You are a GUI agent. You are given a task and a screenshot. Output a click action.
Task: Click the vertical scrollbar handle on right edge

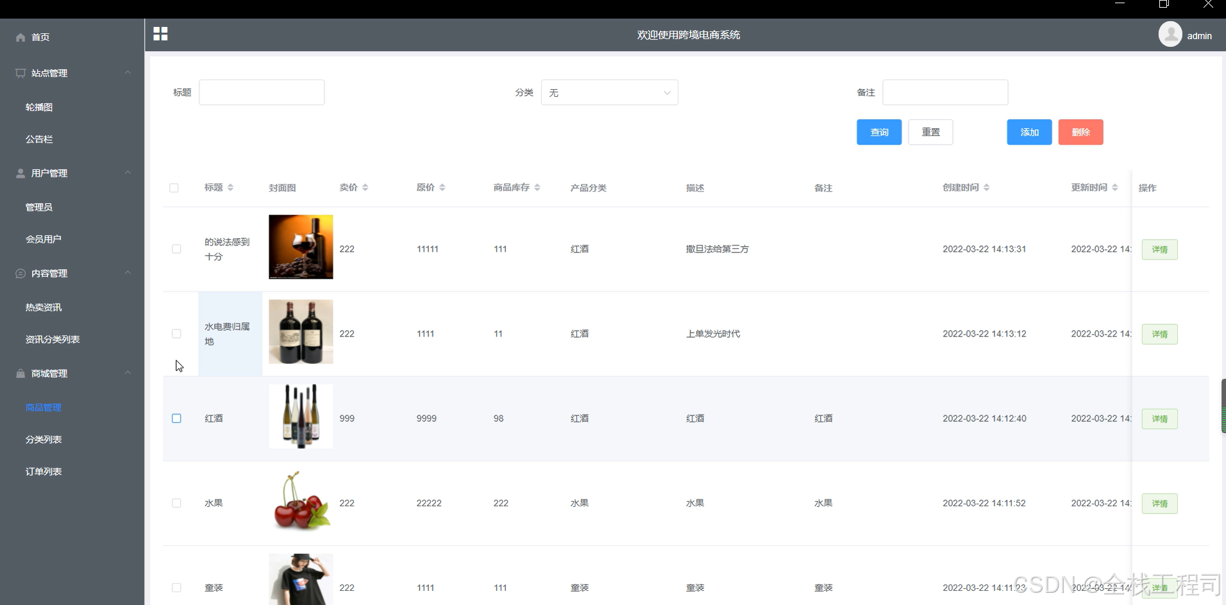point(1223,406)
